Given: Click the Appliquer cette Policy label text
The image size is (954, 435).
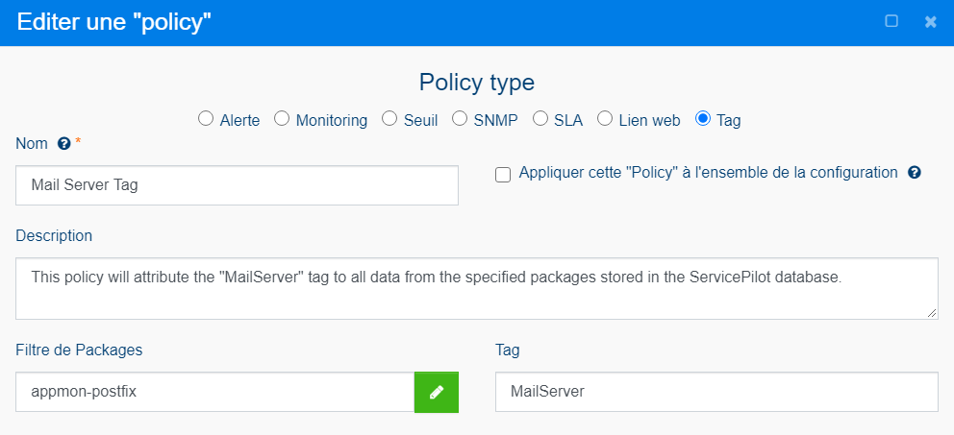Looking at the screenshot, I should (x=708, y=173).
